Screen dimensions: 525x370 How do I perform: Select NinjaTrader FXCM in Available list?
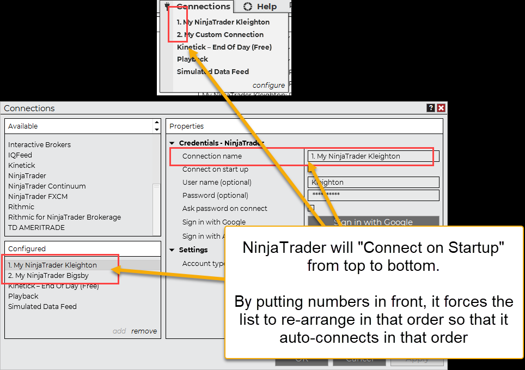[38, 196]
